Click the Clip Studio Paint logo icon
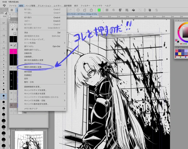The height and width of the screenshot is (149, 188). [4, 6]
